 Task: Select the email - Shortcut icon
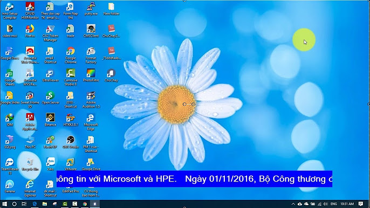click(x=50, y=55)
